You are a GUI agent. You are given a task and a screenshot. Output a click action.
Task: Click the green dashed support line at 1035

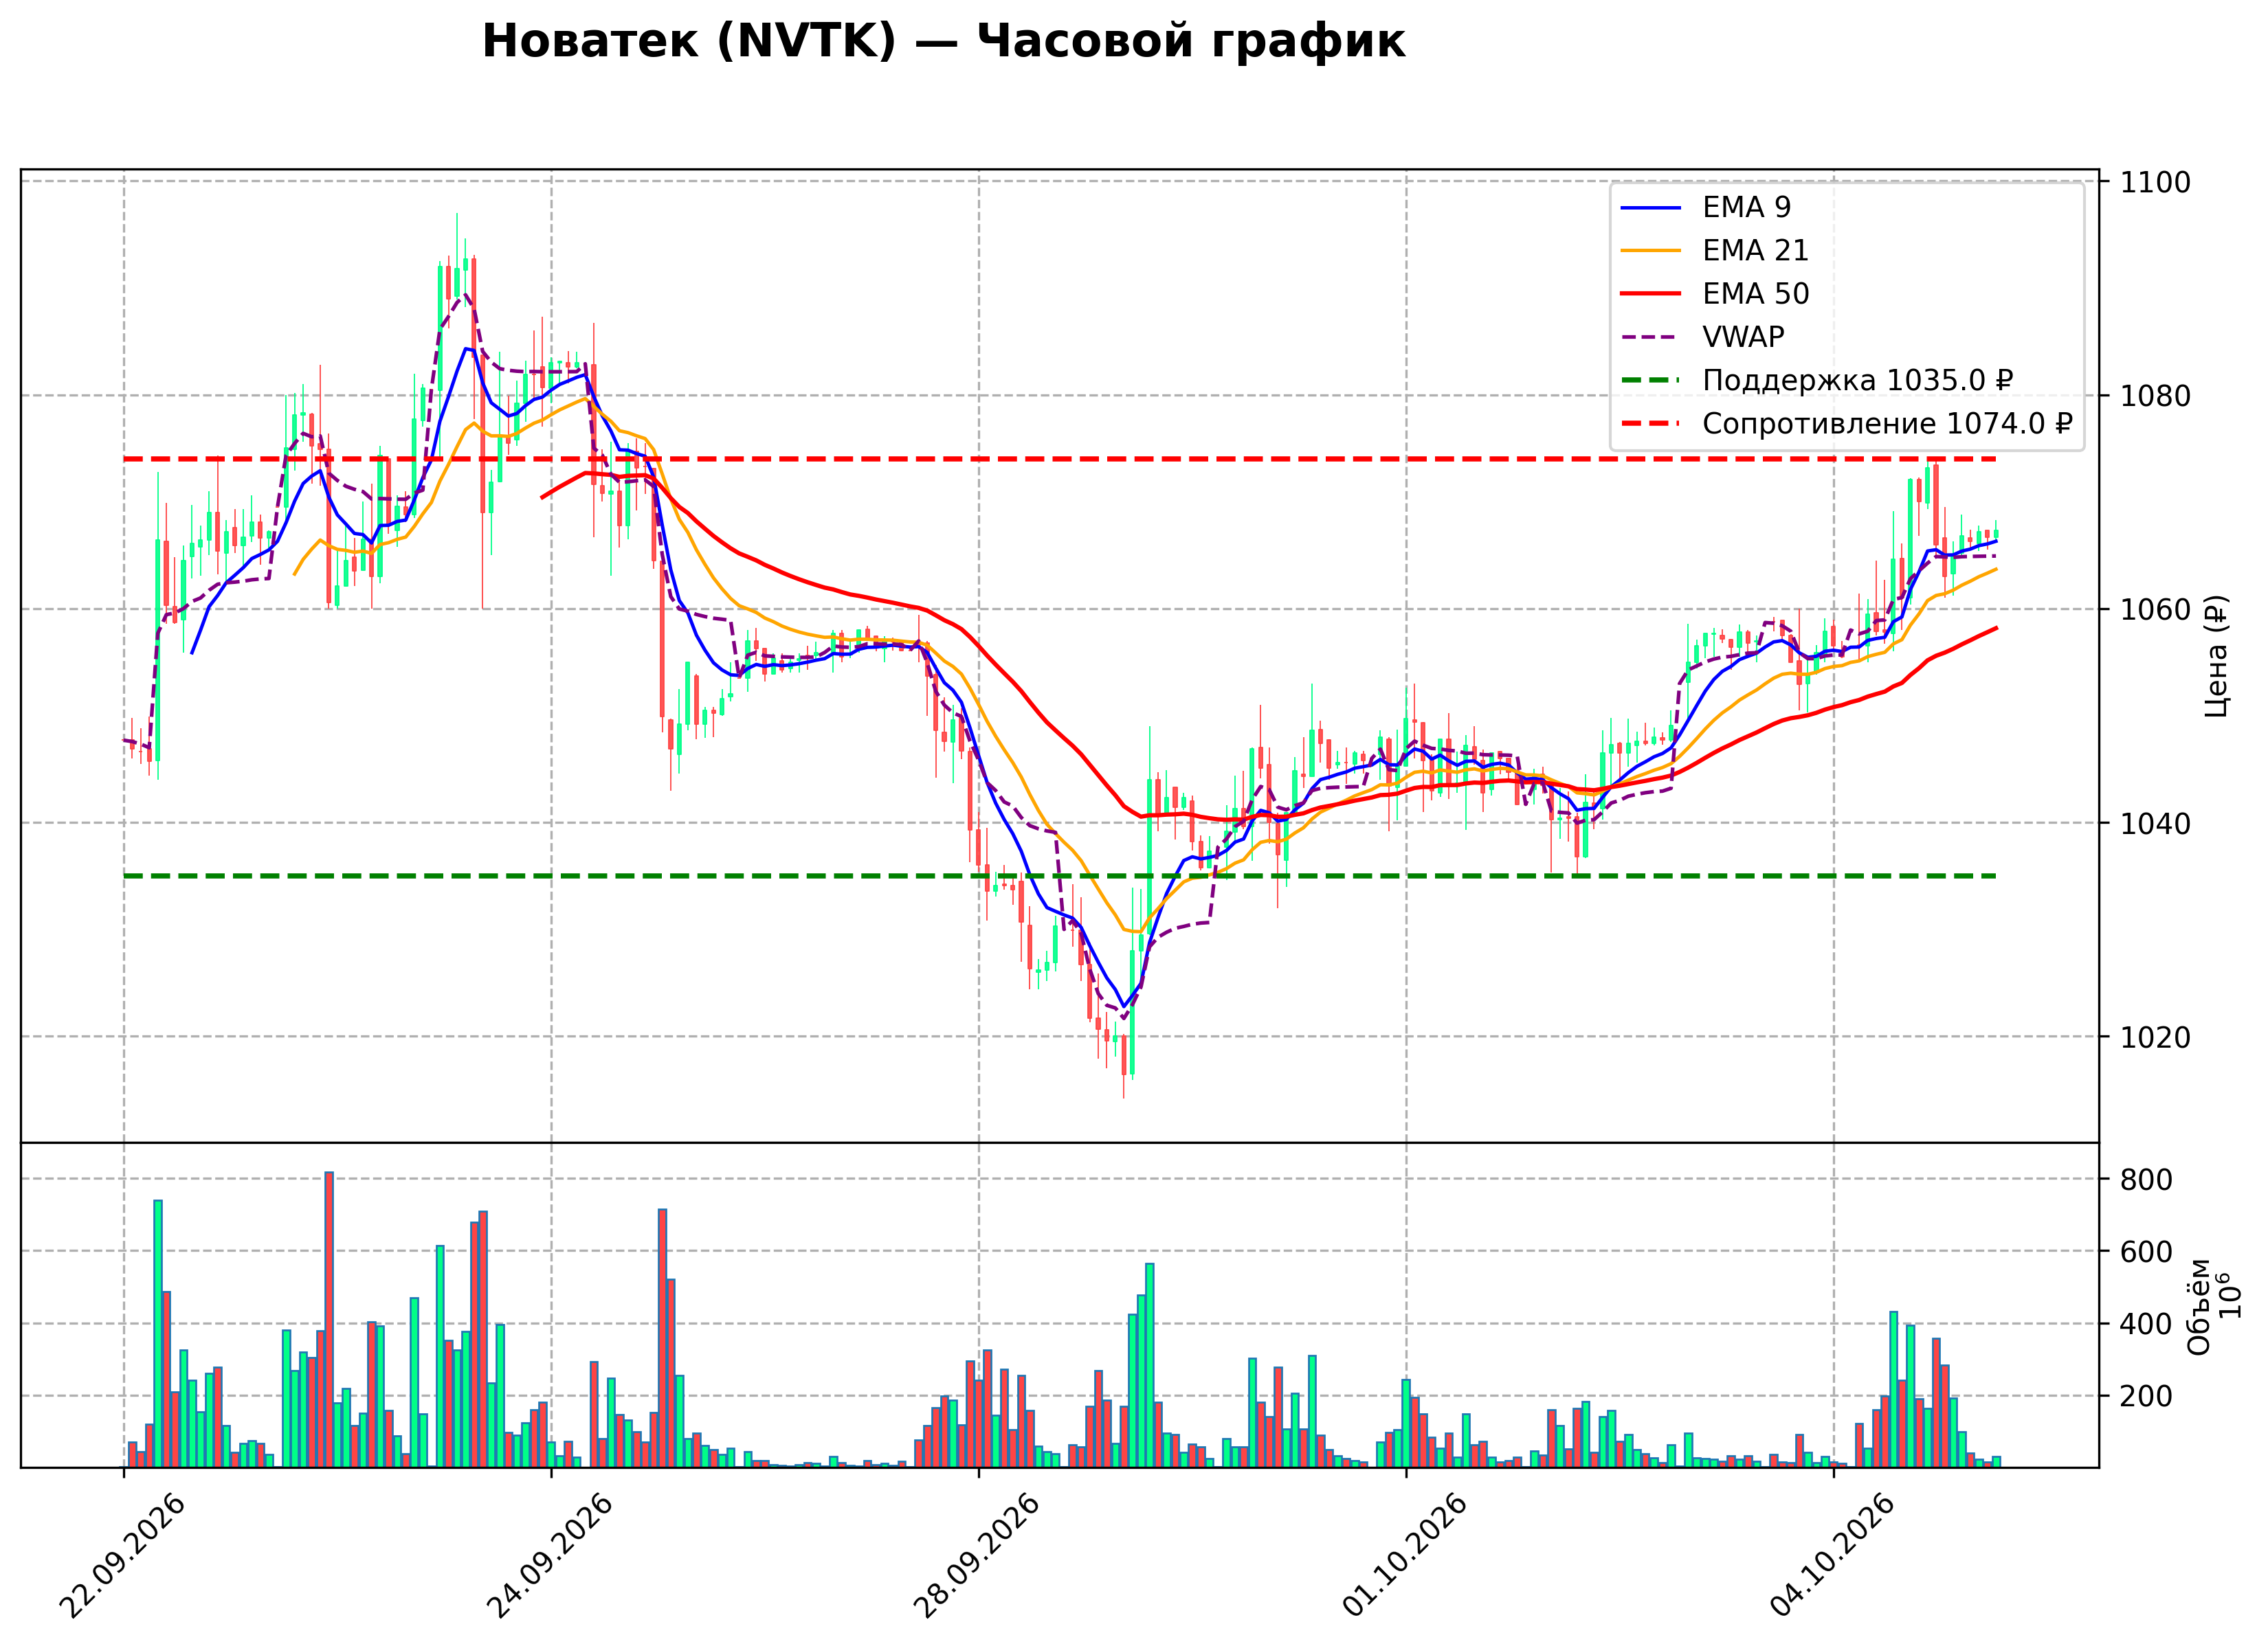[1059, 877]
